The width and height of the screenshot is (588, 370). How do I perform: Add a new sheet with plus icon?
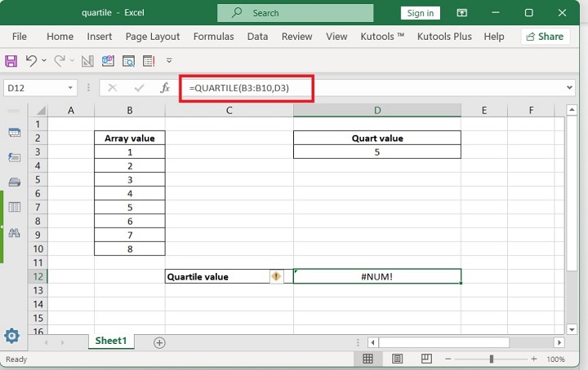pyautogui.click(x=159, y=342)
